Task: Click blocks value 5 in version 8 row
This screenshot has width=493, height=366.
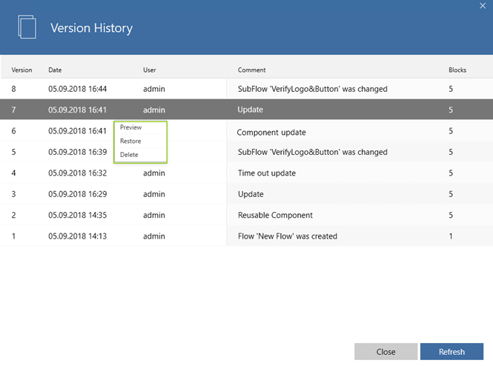Action: 451,89
